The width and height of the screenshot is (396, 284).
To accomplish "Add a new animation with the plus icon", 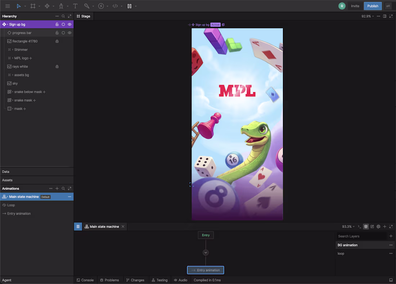I will [57, 188].
